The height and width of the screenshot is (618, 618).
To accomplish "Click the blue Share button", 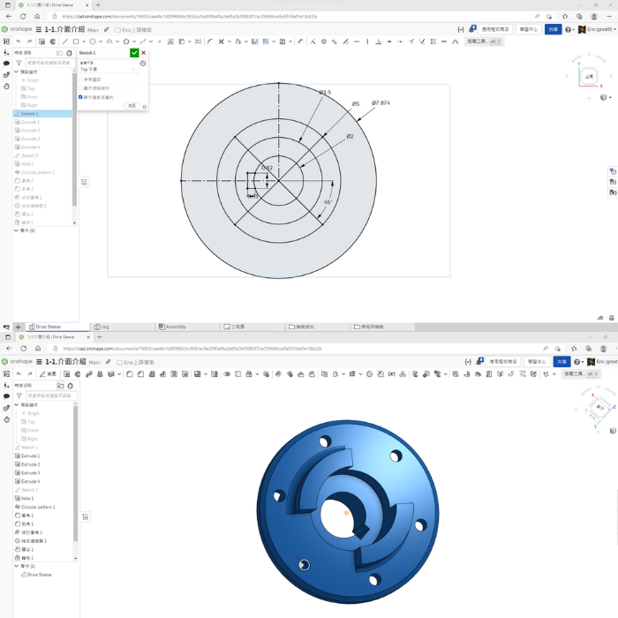I will 554,29.
